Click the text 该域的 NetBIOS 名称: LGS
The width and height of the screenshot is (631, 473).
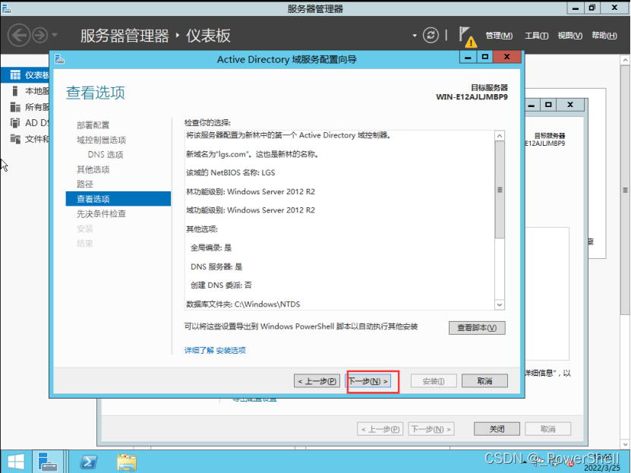tap(231, 172)
